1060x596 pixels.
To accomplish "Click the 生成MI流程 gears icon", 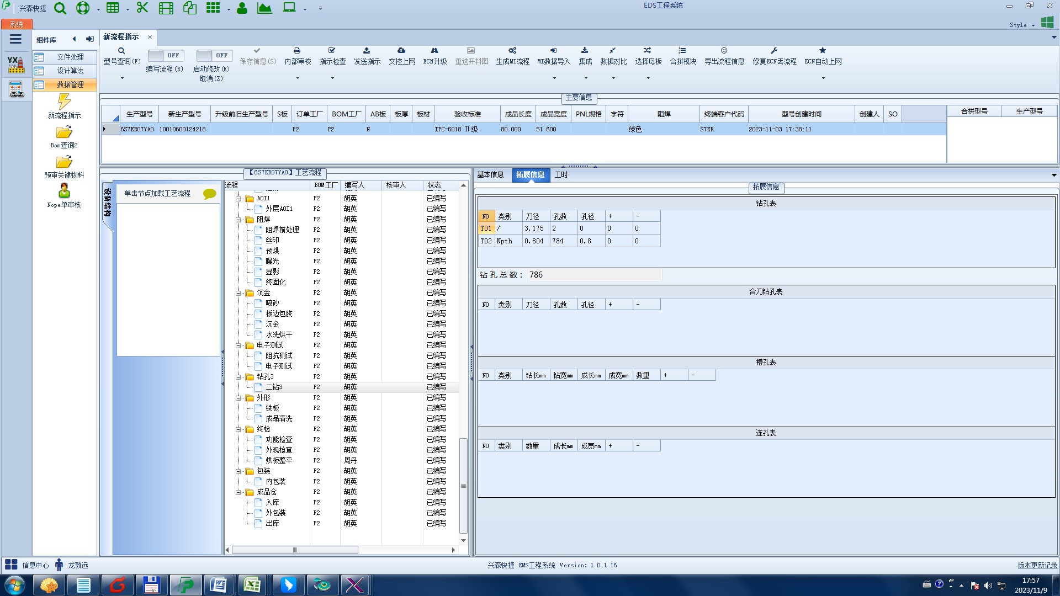I will coord(512,51).
